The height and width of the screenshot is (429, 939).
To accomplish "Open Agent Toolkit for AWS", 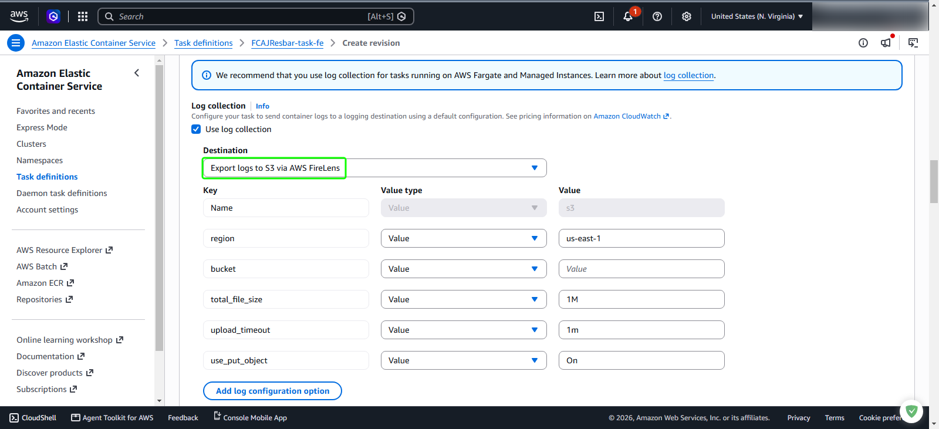I will point(112,418).
